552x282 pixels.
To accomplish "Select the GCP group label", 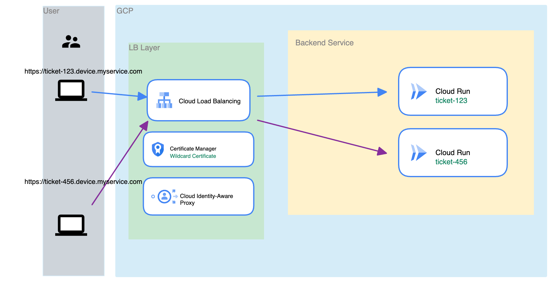I will tap(125, 11).
